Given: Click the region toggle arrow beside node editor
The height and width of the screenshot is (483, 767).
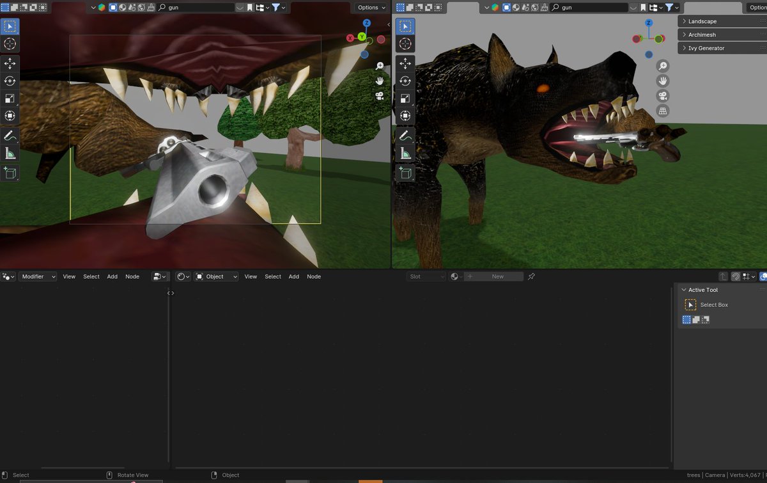Looking at the screenshot, I should coord(171,293).
